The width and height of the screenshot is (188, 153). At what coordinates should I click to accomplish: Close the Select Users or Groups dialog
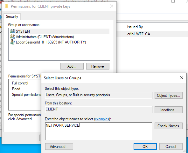[x=182, y=78]
